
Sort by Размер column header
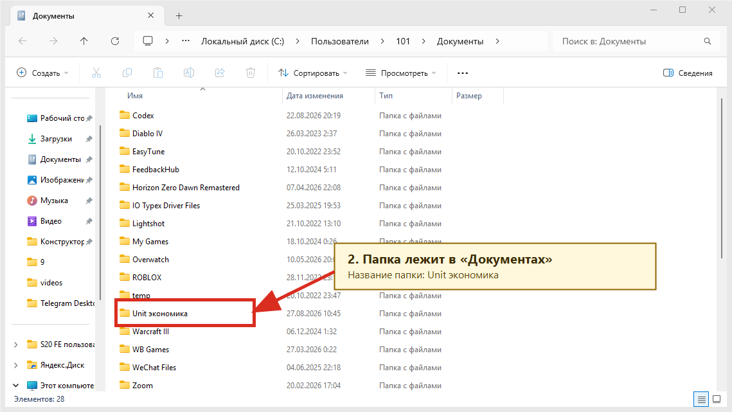coord(469,96)
